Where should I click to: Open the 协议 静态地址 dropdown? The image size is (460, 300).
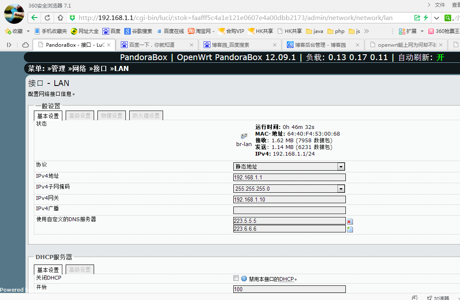pos(289,166)
